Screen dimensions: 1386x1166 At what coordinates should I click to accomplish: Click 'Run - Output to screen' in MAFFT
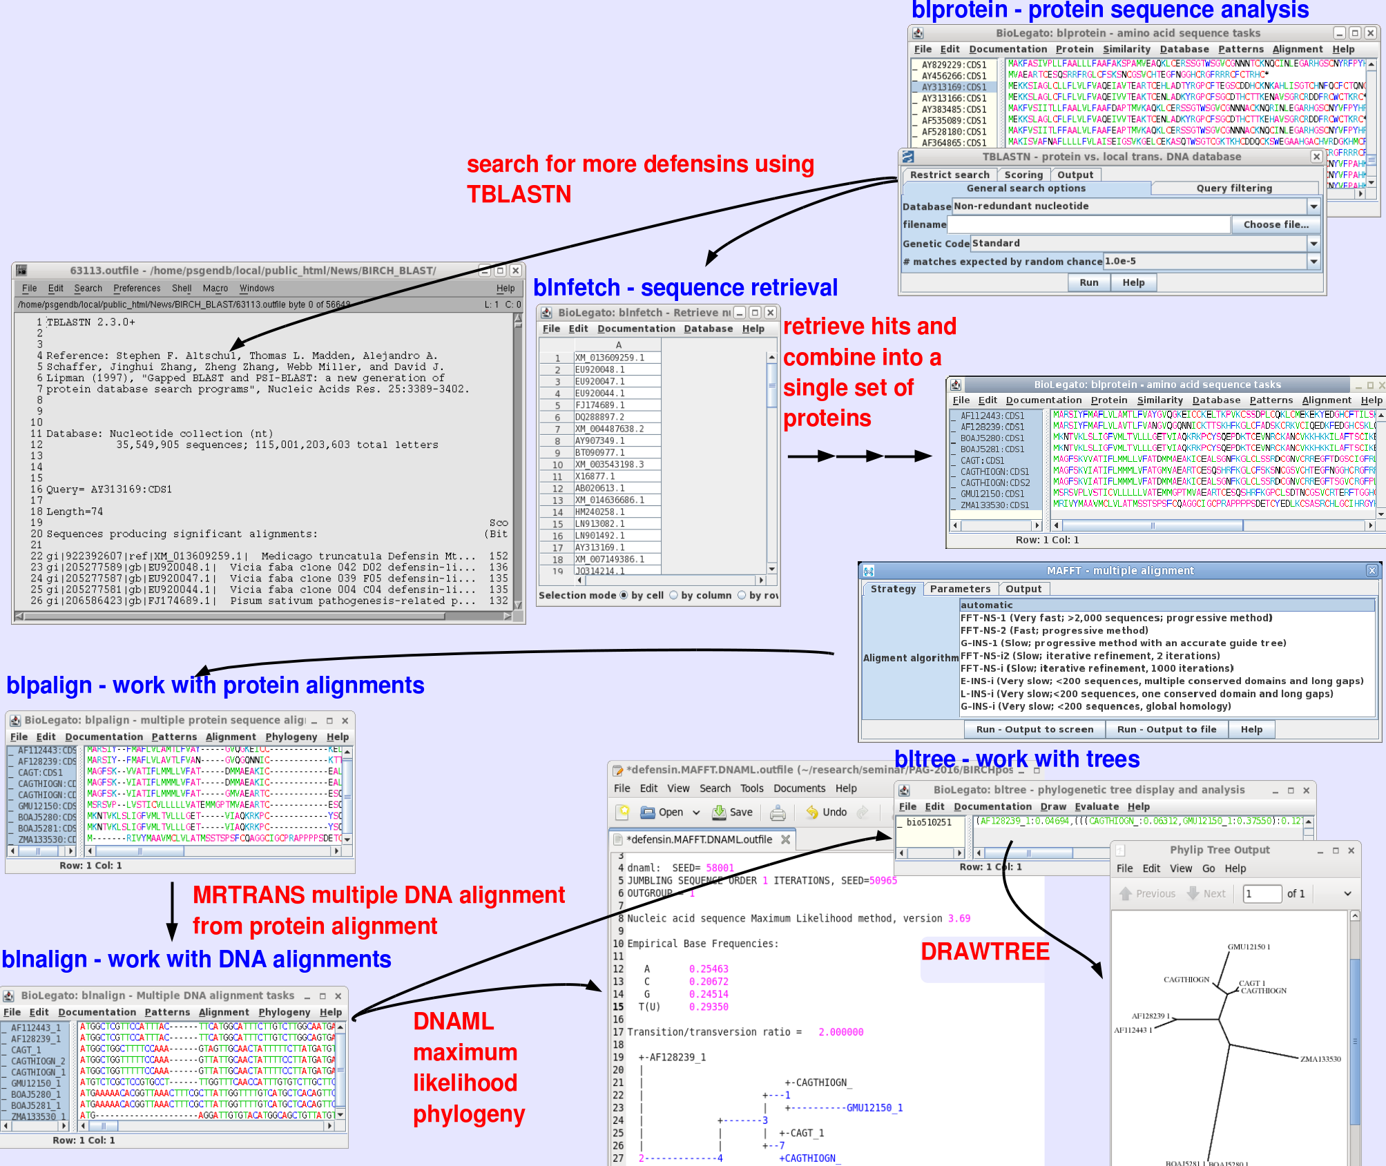[1034, 729]
